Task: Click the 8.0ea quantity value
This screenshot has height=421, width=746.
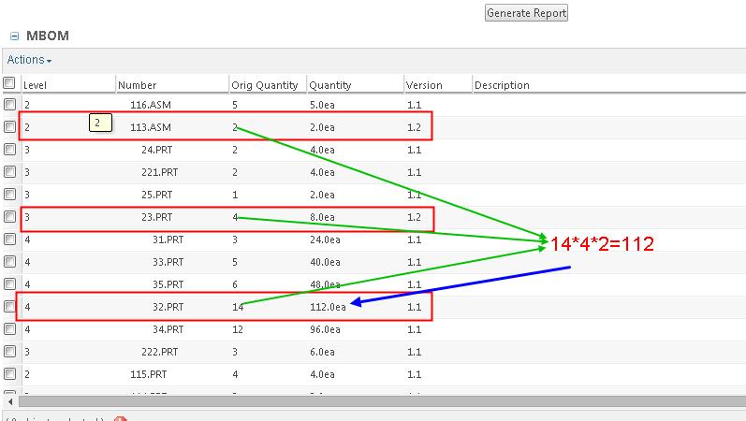Action: point(322,217)
